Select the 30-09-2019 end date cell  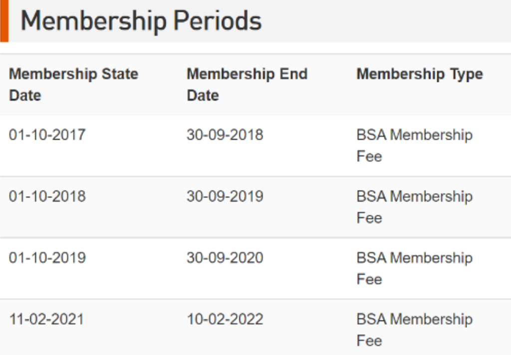point(225,196)
